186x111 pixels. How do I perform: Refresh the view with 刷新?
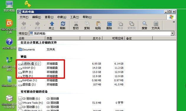point(63,25)
